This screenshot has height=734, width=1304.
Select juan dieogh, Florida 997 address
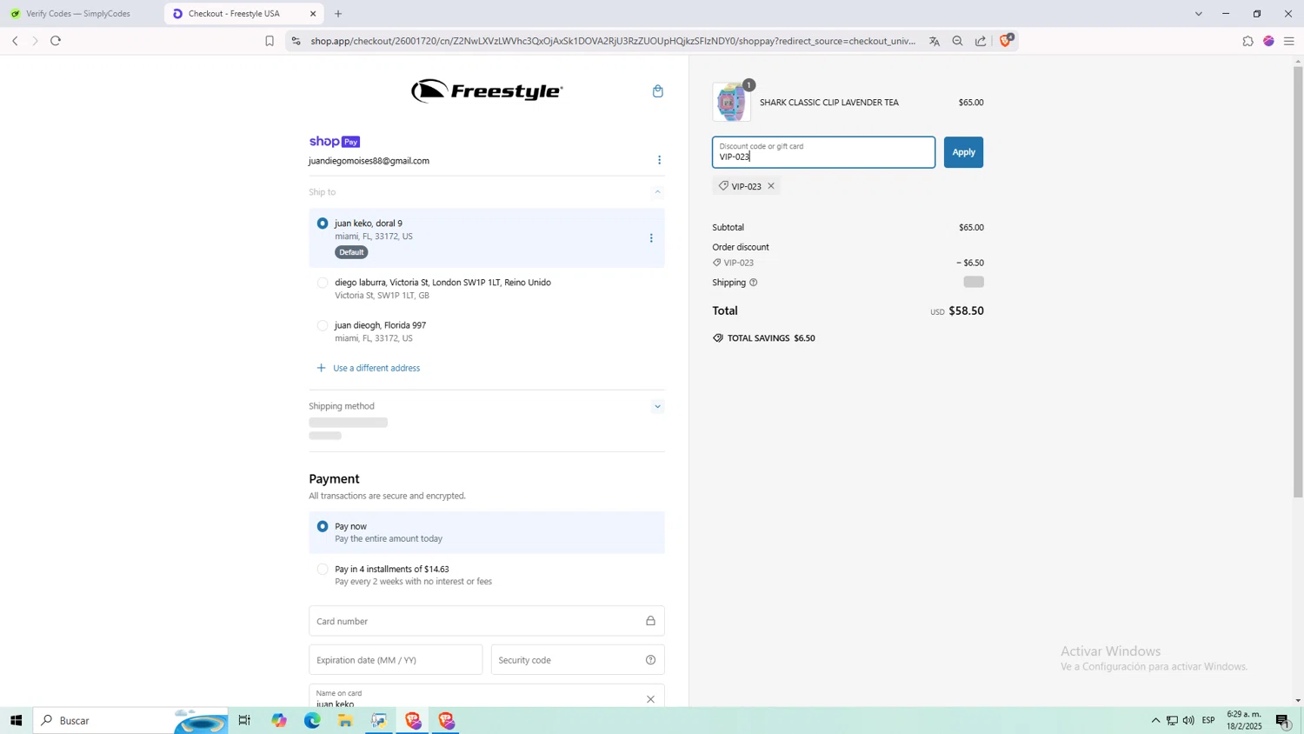coord(323,325)
